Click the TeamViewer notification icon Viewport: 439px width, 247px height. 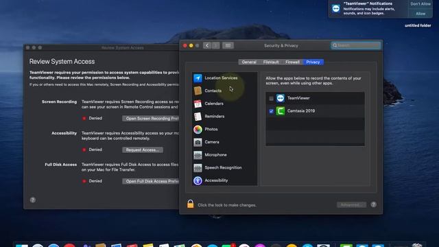click(336, 8)
